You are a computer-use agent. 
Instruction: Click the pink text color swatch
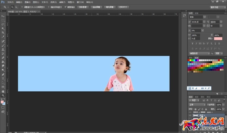(218, 39)
